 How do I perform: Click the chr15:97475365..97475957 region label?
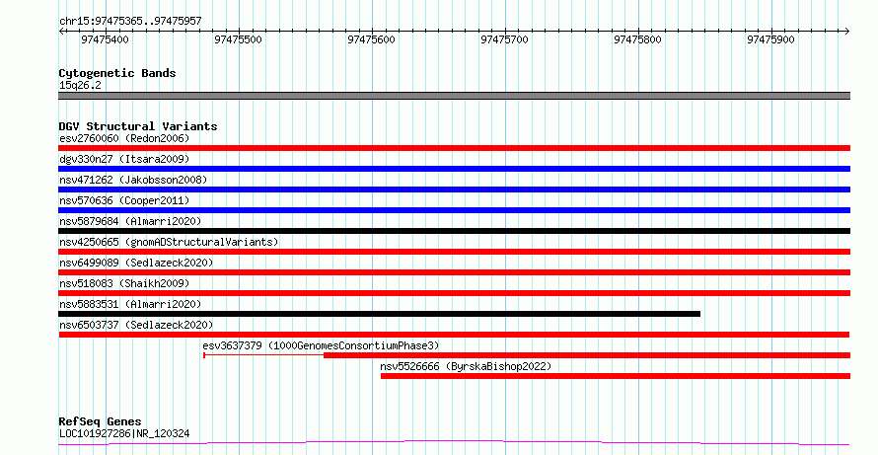[x=130, y=22]
